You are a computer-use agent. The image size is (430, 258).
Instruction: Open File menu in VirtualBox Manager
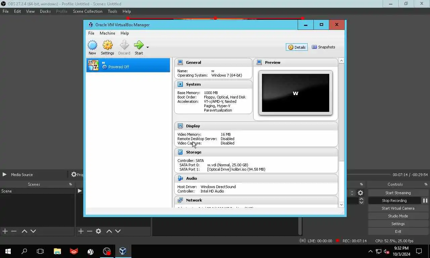(x=91, y=33)
